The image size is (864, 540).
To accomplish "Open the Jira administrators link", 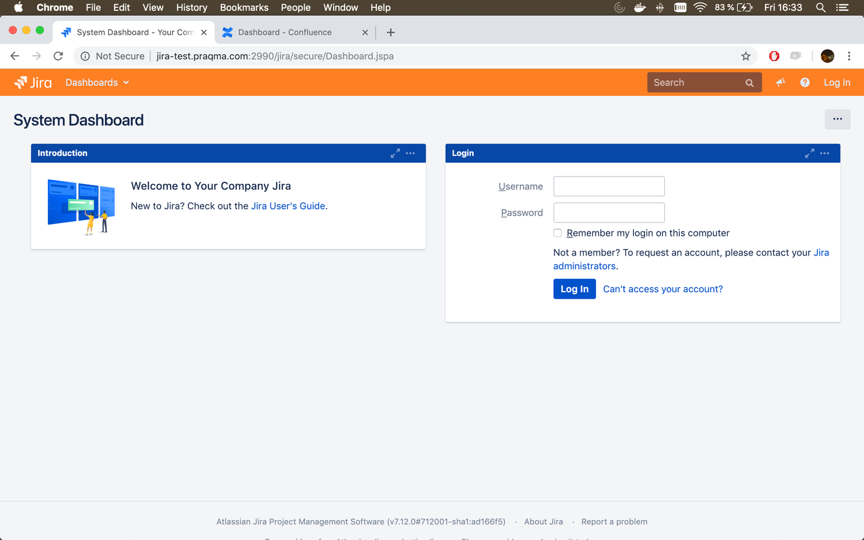I will point(691,259).
